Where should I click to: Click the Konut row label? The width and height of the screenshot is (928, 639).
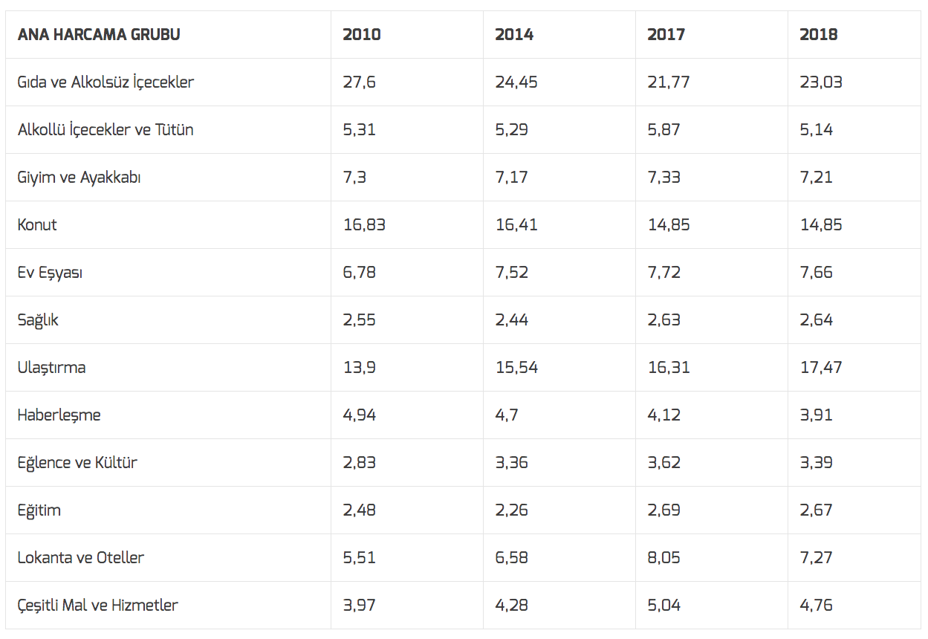click(x=37, y=225)
